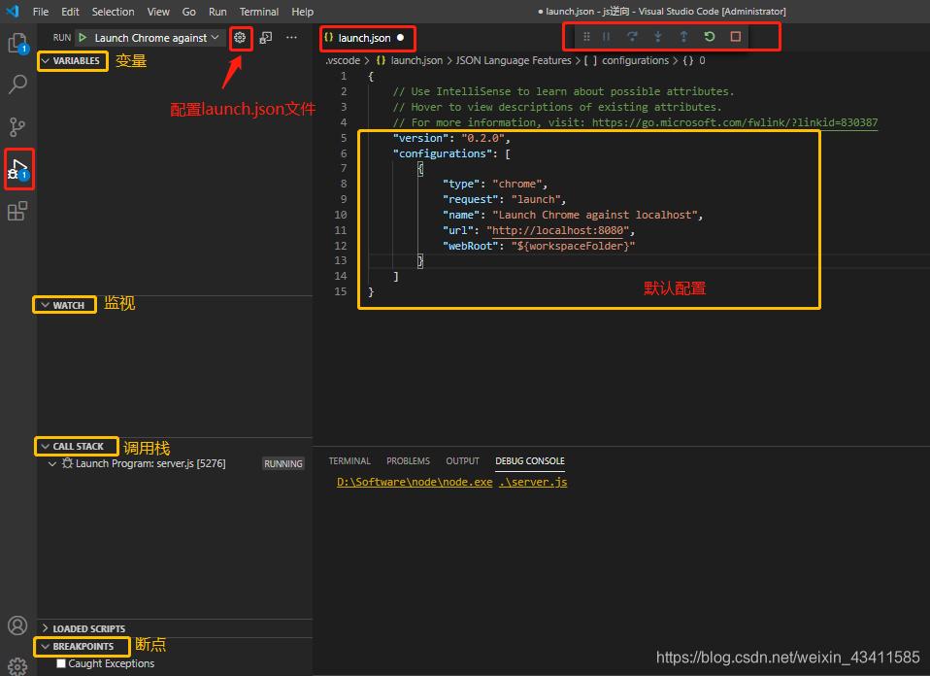Open the Accounts menu
930x676 pixels.
(x=17, y=625)
